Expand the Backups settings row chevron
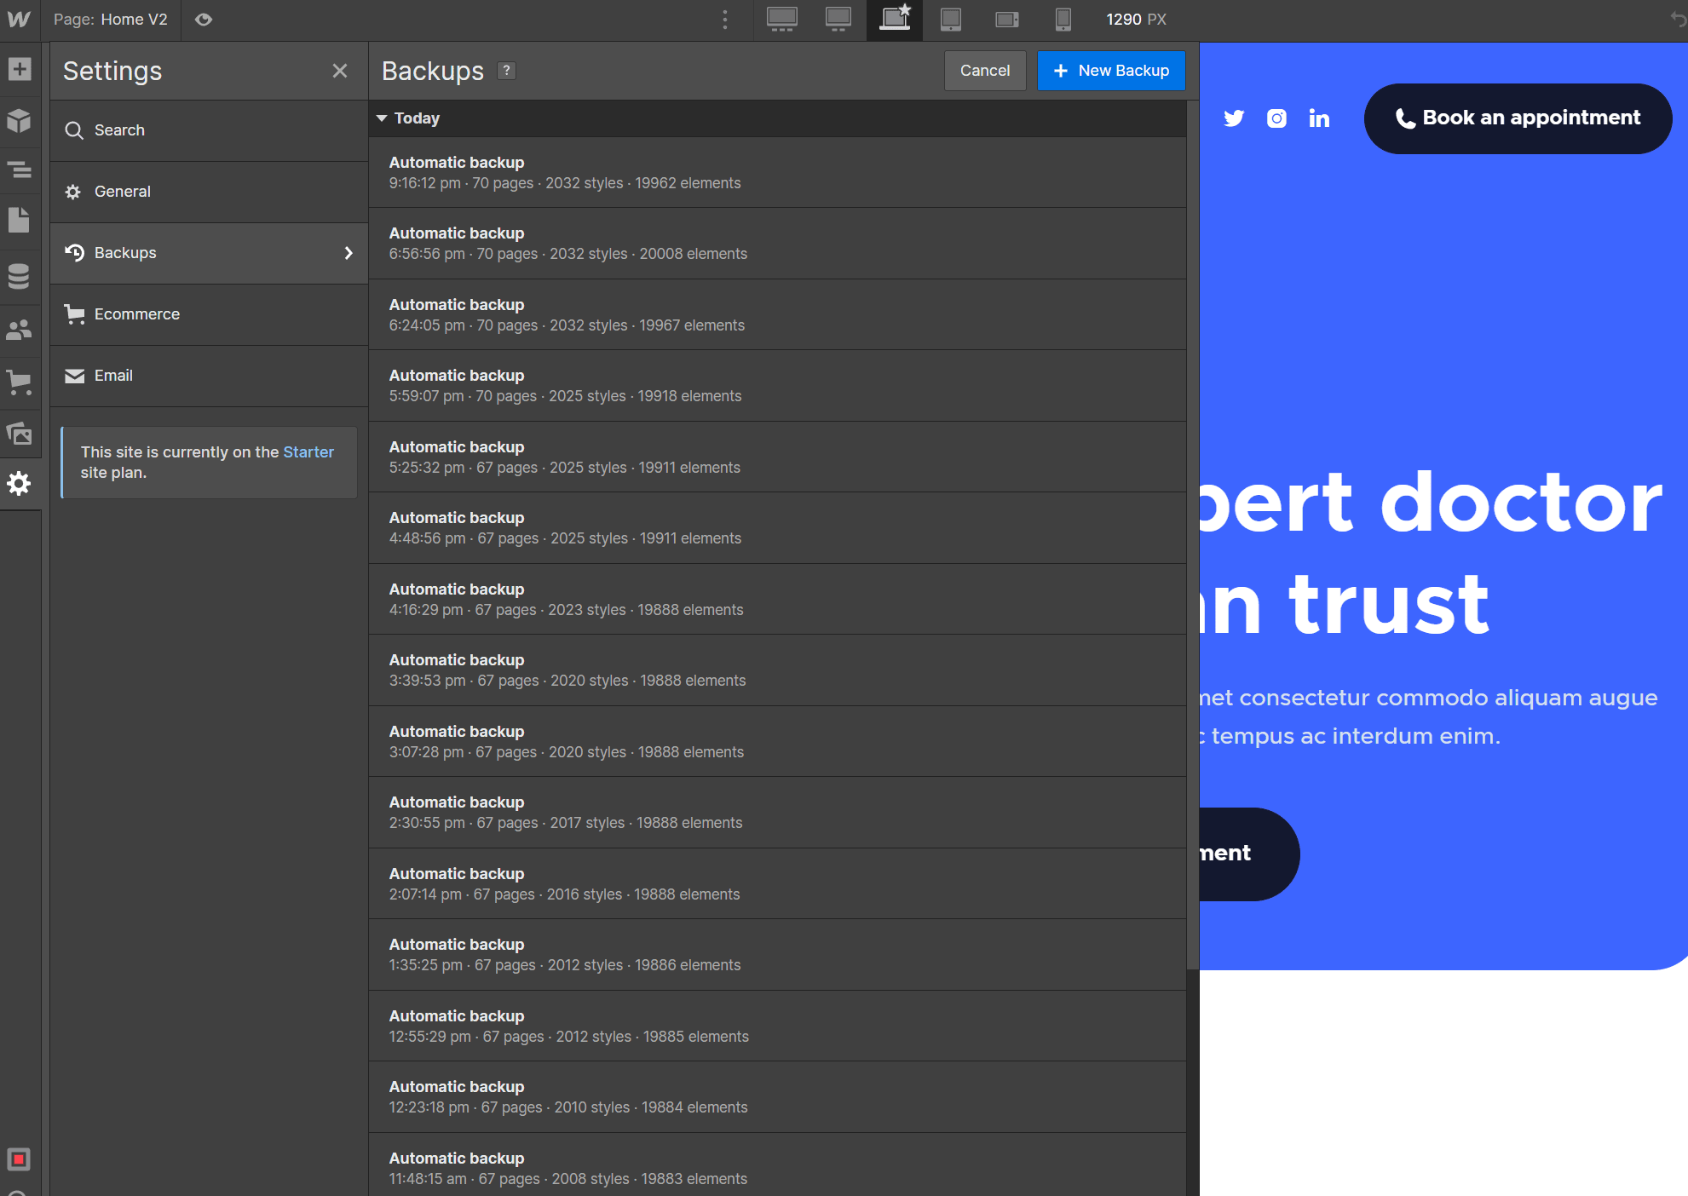This screenshot has height=1196, width=1688. (x=348, y=252)
